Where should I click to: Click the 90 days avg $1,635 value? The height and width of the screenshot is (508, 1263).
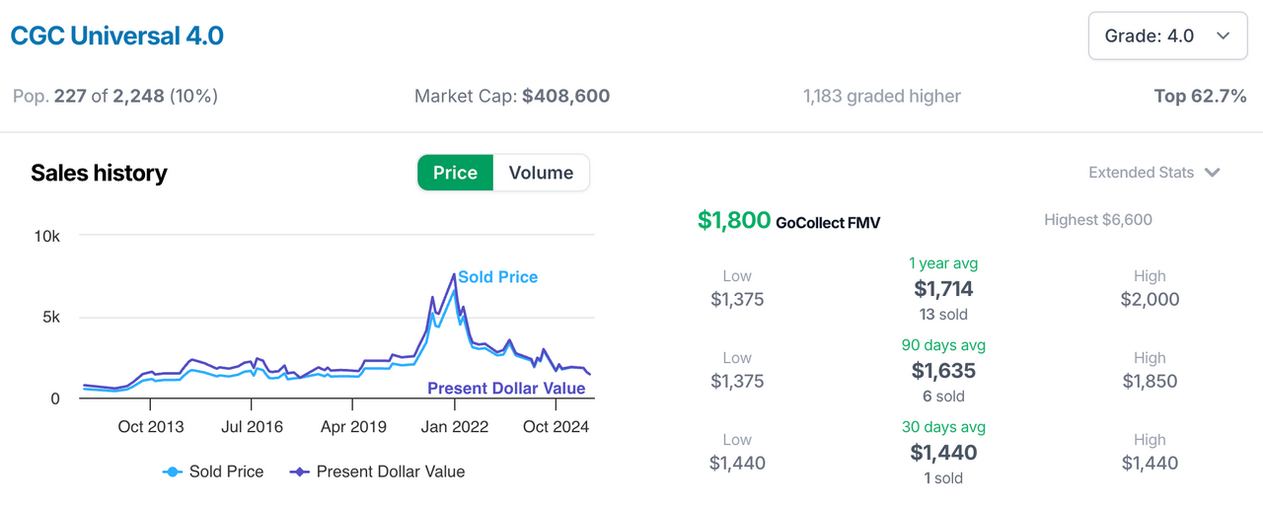click(x=942, y=371)
